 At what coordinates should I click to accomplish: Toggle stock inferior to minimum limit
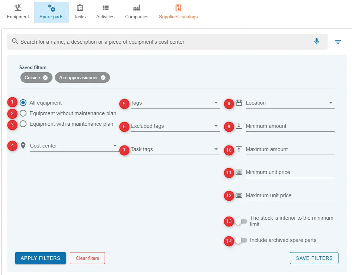tap(241, 221)
